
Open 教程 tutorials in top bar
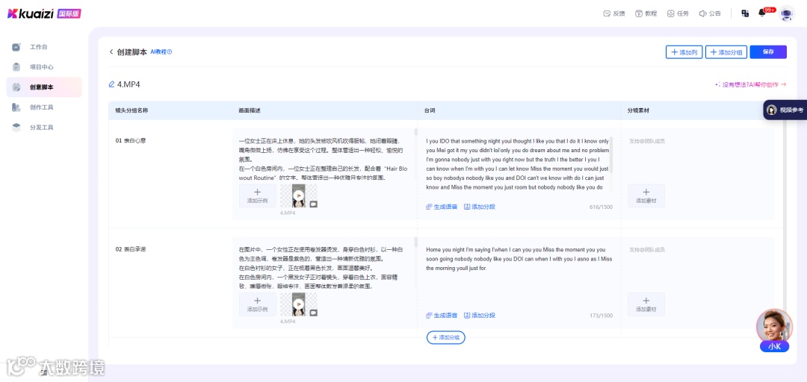(x=646, y=14)
